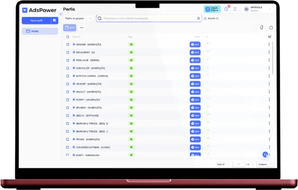The width and height of the screenshot is (298, 190).
Task: Click the top Abrir toolbar button
Action: click(x=70, y=28)
